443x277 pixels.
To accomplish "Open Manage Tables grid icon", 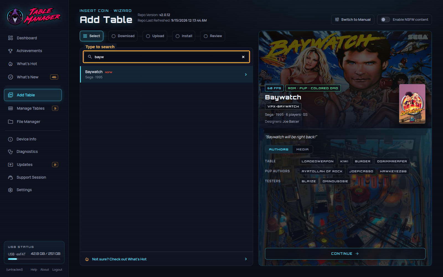I will pyautogui.click(x=11, y=108).
